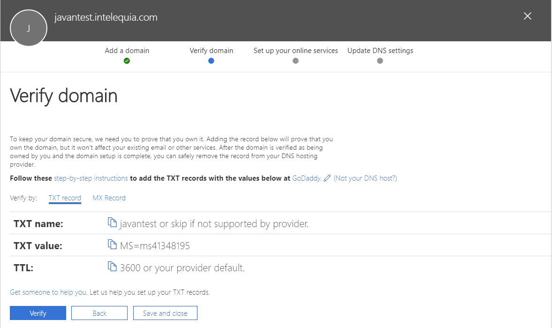Click the Set up your online services step
552x328 pixels.
(295, 50)
